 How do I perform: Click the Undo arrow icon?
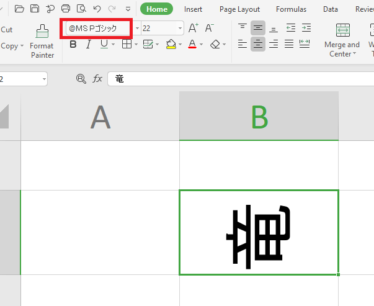point(97,9)
